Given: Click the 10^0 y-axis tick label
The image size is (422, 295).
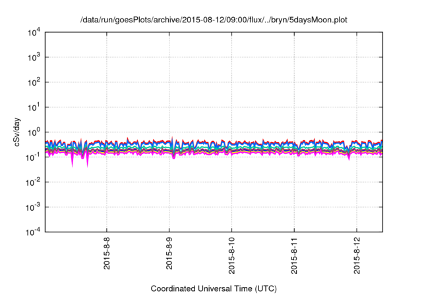Looking at the screenshot, I should [x=34, y=132].
